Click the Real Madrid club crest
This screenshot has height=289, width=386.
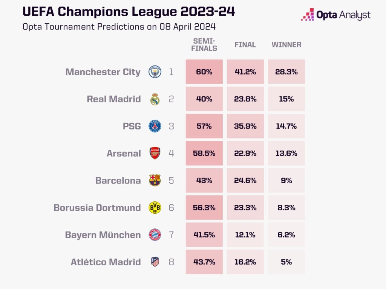coord(155,99)
